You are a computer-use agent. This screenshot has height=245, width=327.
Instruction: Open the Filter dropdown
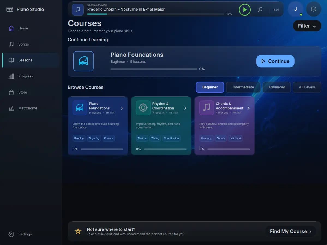pos(307,26)
